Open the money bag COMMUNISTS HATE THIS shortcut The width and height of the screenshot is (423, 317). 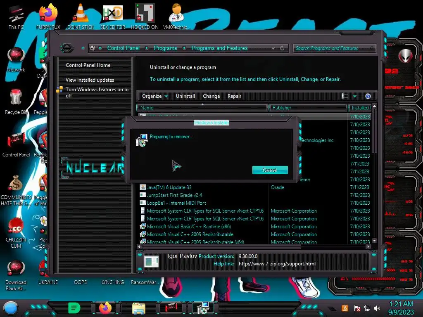tap(16, 190)
